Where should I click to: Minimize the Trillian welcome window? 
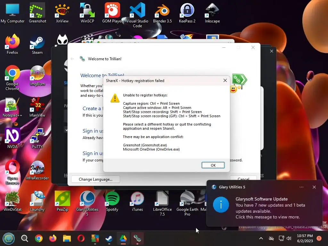(224, 47)
